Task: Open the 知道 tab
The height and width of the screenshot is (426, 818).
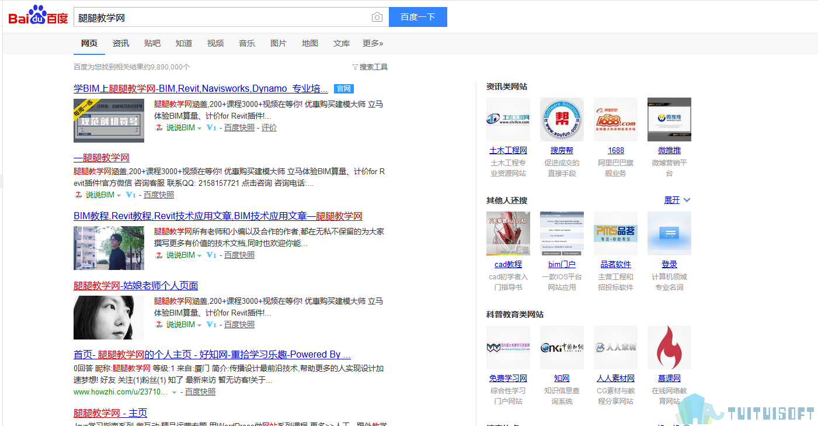Action: point(184,43)
